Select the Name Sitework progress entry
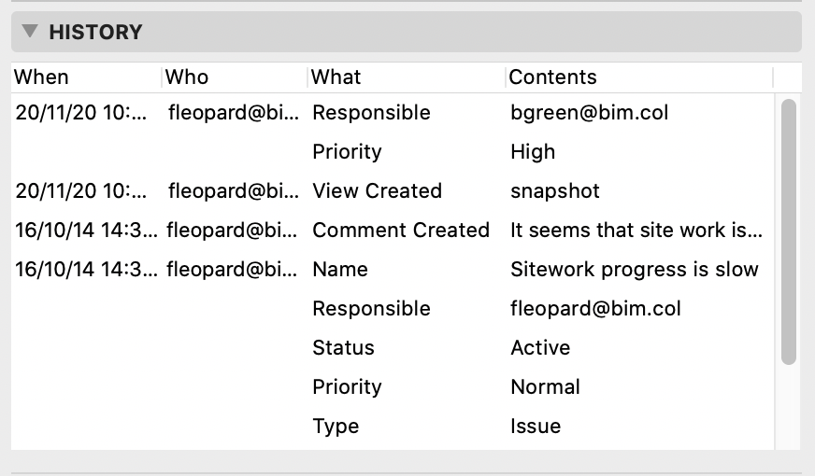 (340, 270)
